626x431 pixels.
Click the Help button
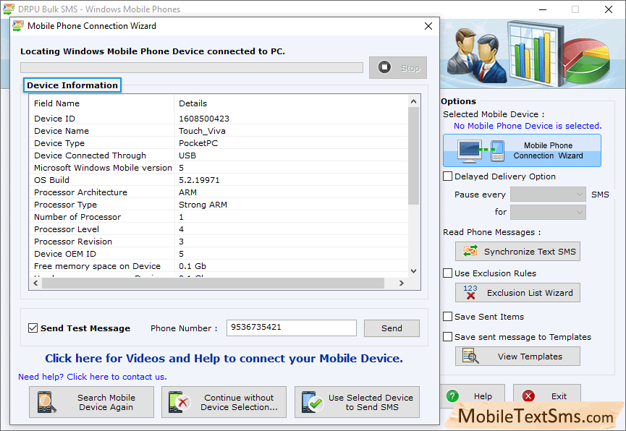tap(473, 396)
